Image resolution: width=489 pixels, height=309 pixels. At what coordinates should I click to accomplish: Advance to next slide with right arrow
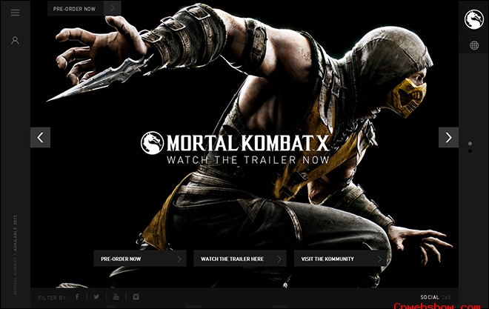[448, 138]
